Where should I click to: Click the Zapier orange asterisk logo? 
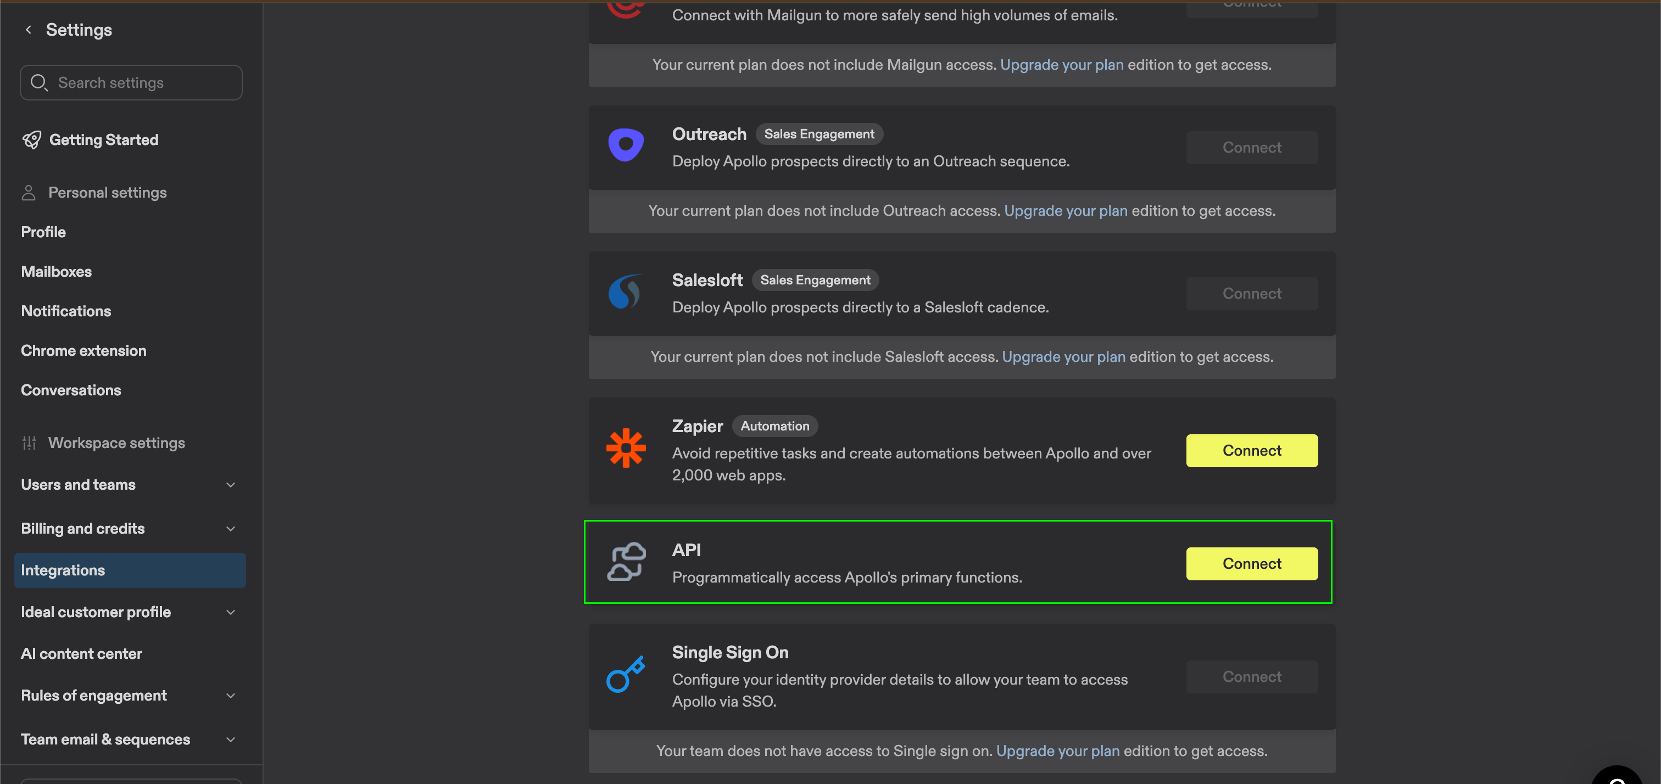[x=626, y=448]
